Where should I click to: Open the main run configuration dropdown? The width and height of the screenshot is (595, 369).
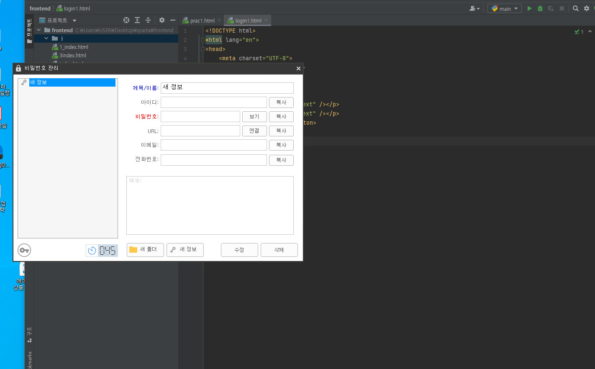click(x=505, y=8)
